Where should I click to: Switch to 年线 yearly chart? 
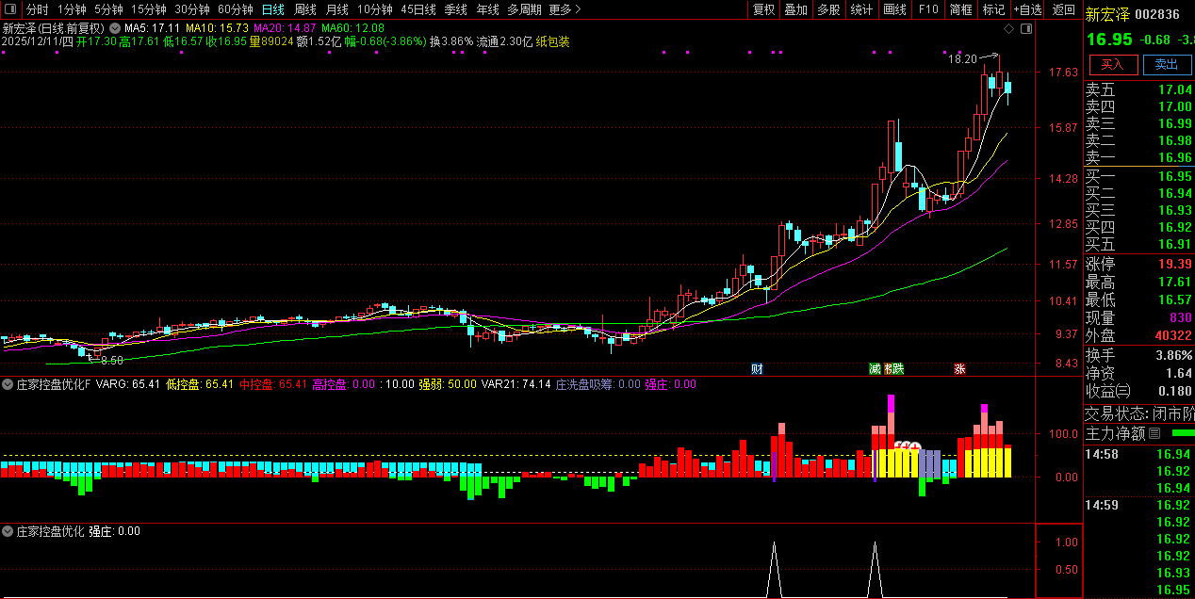click(487, 9)
